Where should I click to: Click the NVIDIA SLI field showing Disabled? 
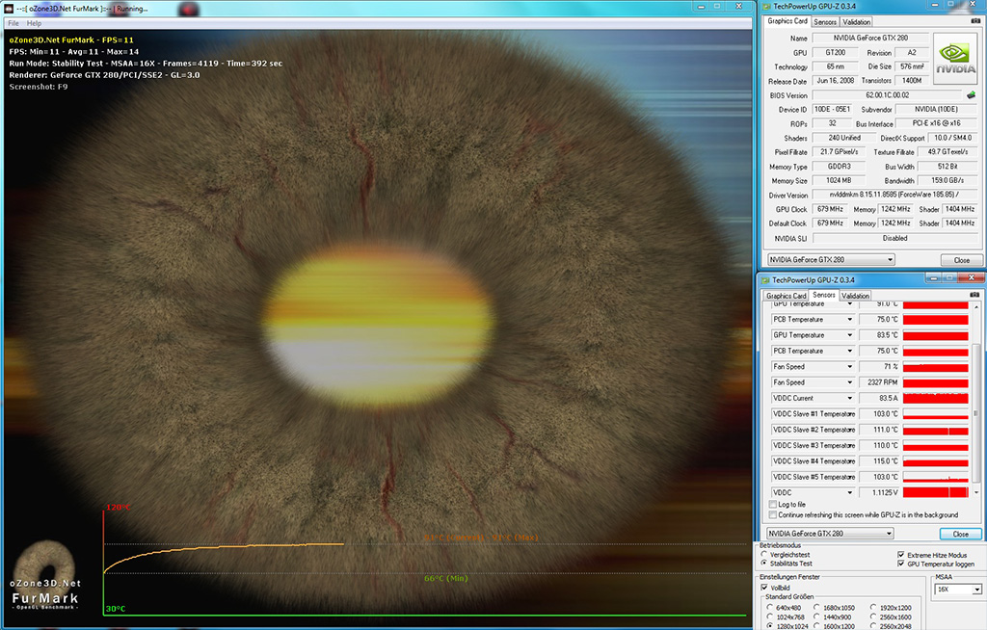tap(895, 239)
